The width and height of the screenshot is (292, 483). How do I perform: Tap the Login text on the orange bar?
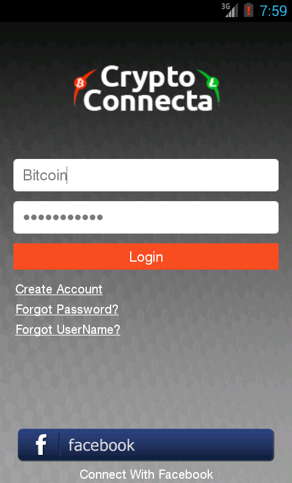[146, 257]
